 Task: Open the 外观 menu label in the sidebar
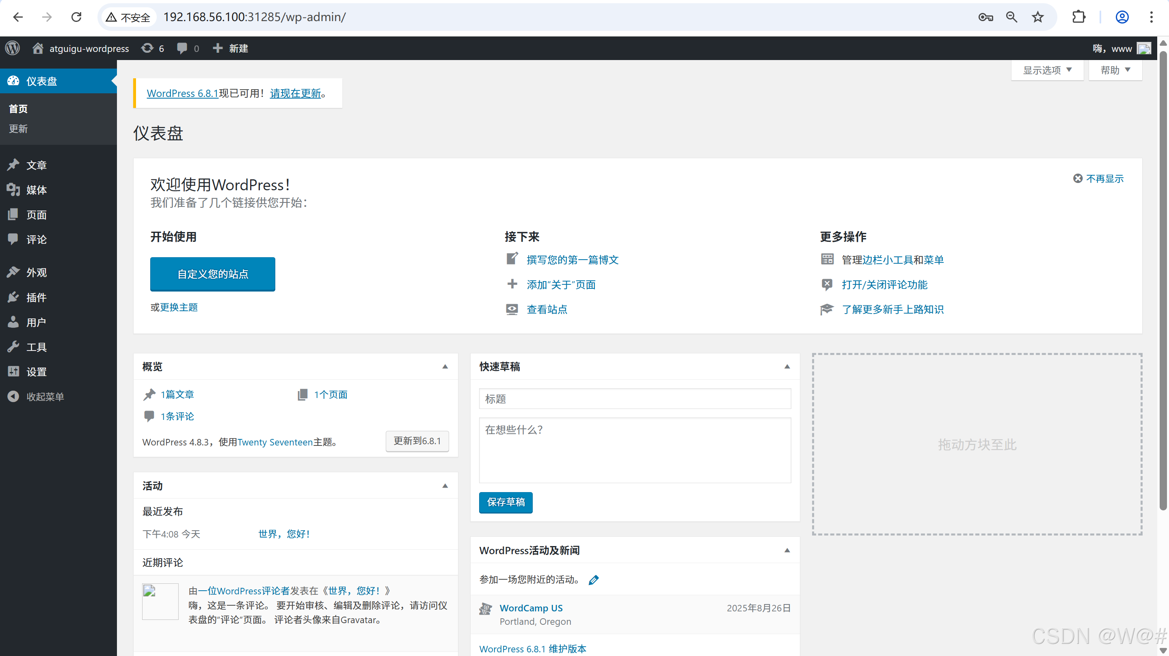coord(36,273)
